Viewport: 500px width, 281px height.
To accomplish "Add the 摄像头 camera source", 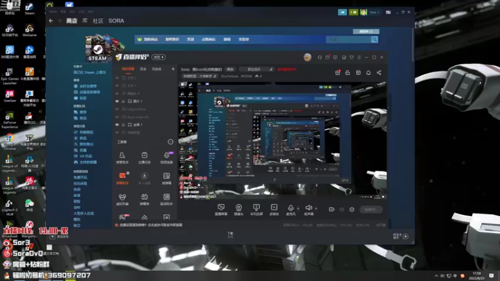I will [239, 210].
